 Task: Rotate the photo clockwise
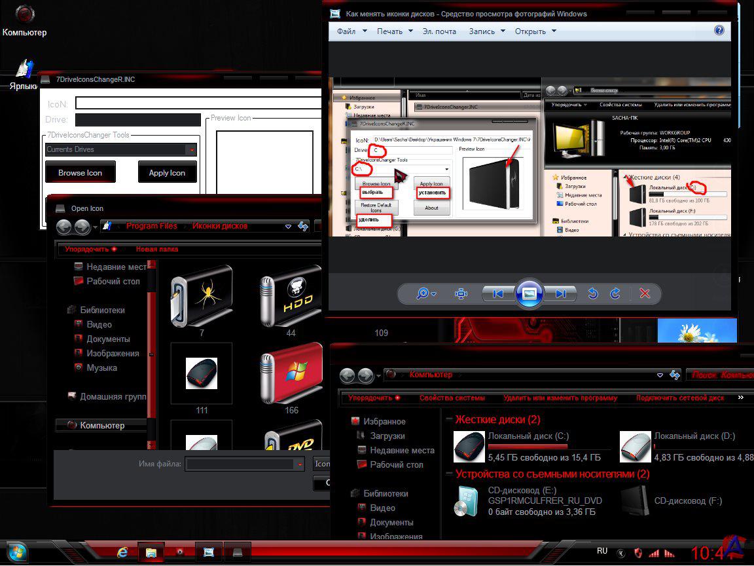pos(615,294)
